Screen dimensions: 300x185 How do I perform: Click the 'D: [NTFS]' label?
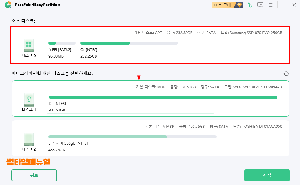click(57, 103)
